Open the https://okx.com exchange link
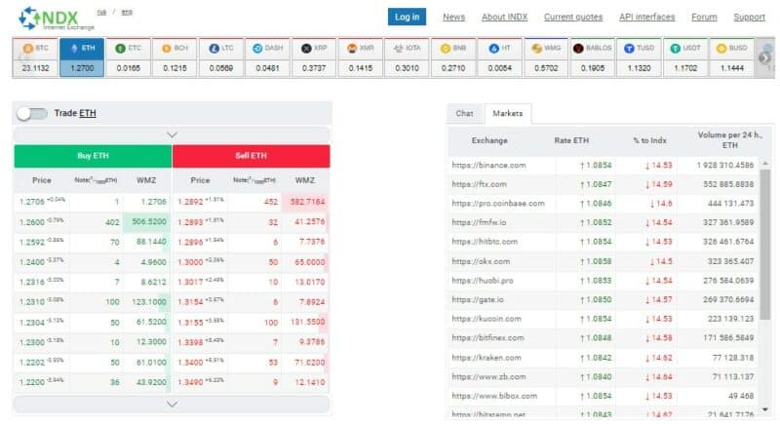 pyautogui.click(x=481, y=261)
